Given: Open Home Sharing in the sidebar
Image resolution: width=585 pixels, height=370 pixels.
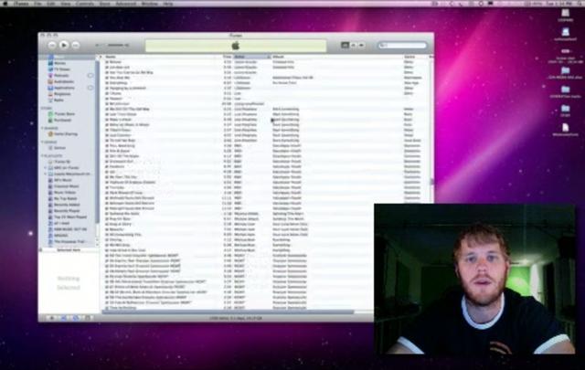Looking at the screenshot, I should tap(65, 134).
